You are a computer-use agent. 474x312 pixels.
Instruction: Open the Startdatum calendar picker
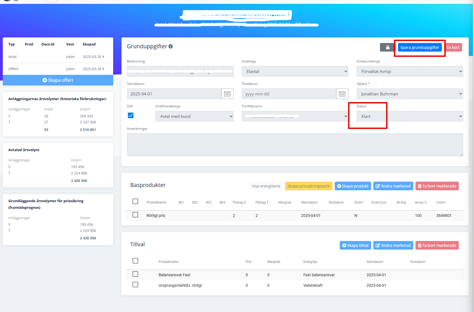(x=227, y=94)
